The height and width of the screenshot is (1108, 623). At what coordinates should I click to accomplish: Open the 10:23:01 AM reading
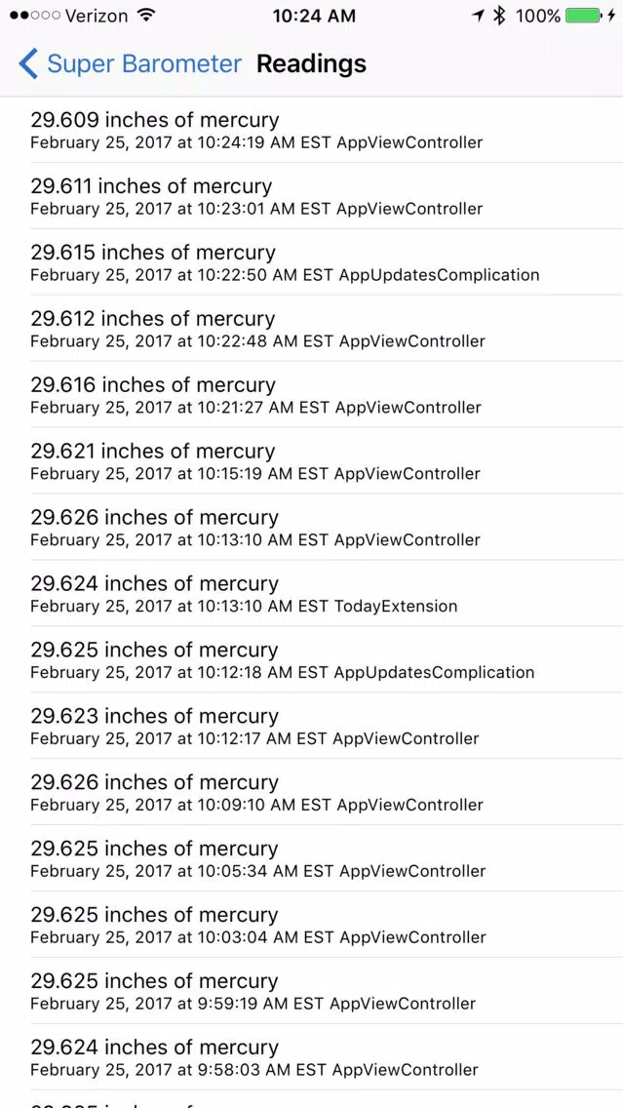[x=312, y=196]
